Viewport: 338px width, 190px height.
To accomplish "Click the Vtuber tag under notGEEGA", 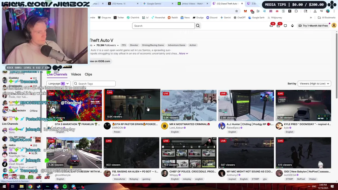I will (x=313, y=179).
